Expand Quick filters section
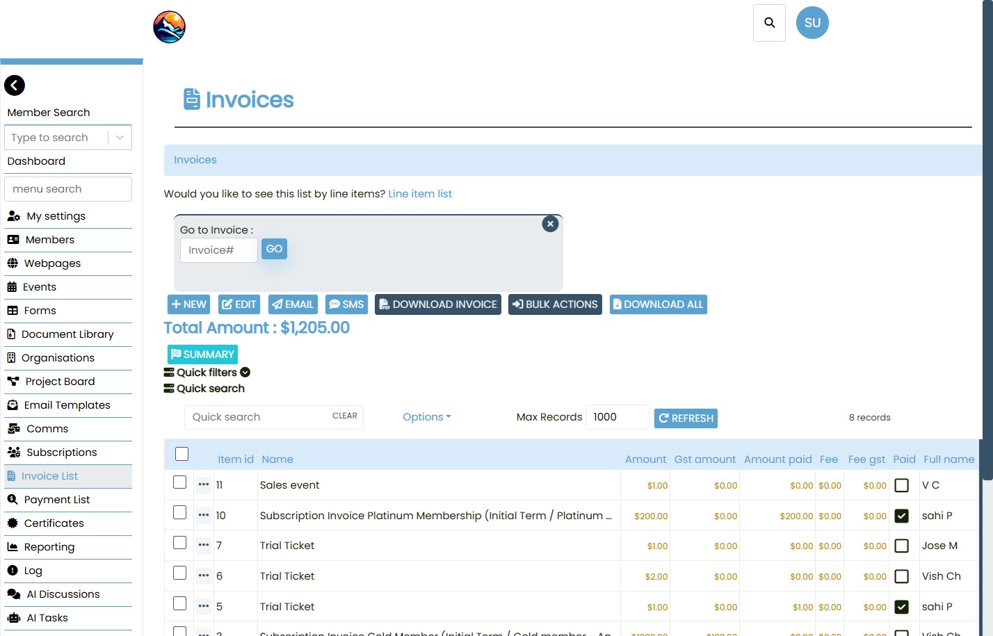This screenshot has width=993, height=636. (x=207, y=373)
